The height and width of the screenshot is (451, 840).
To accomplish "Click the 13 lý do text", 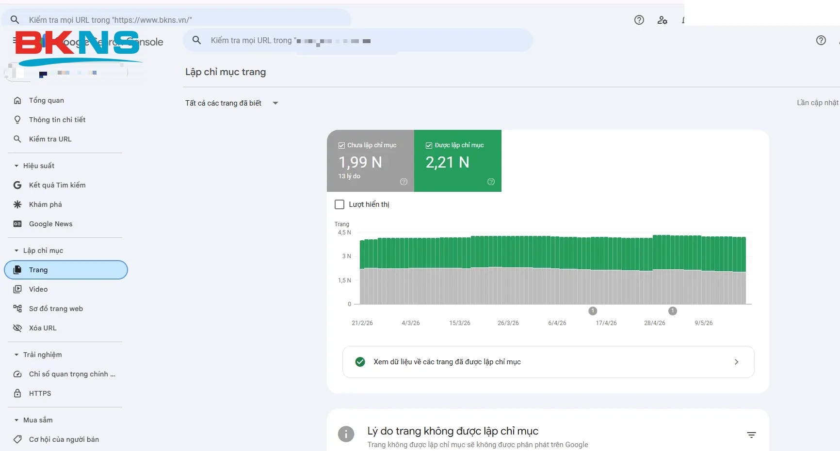I will coord(349,176).
